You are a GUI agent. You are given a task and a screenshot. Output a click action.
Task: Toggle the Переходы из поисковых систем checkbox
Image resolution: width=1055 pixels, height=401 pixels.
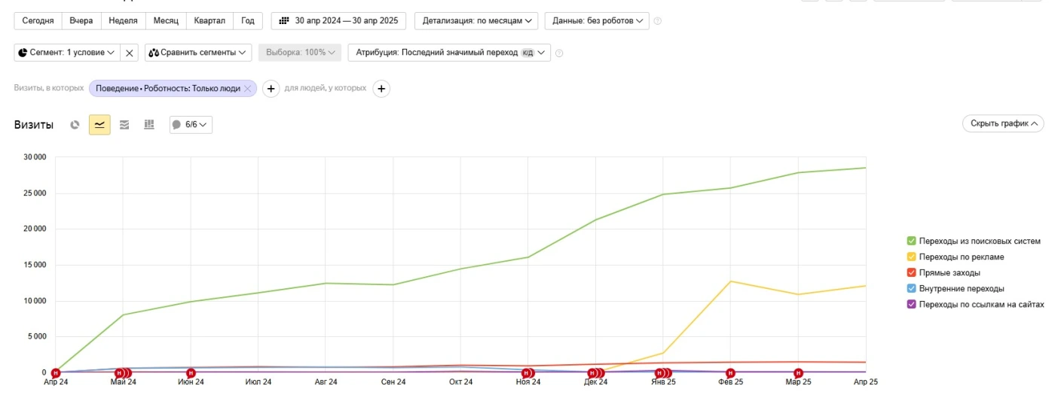[x=912, y=241]
